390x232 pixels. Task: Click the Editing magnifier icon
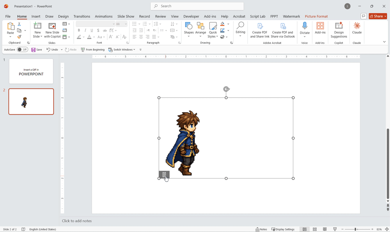[240, 26]
